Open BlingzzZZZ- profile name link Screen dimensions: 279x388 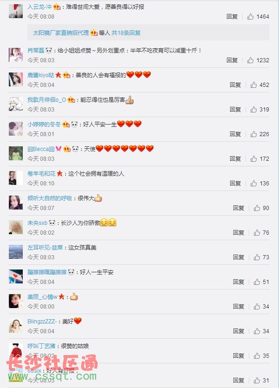(42, 322)
